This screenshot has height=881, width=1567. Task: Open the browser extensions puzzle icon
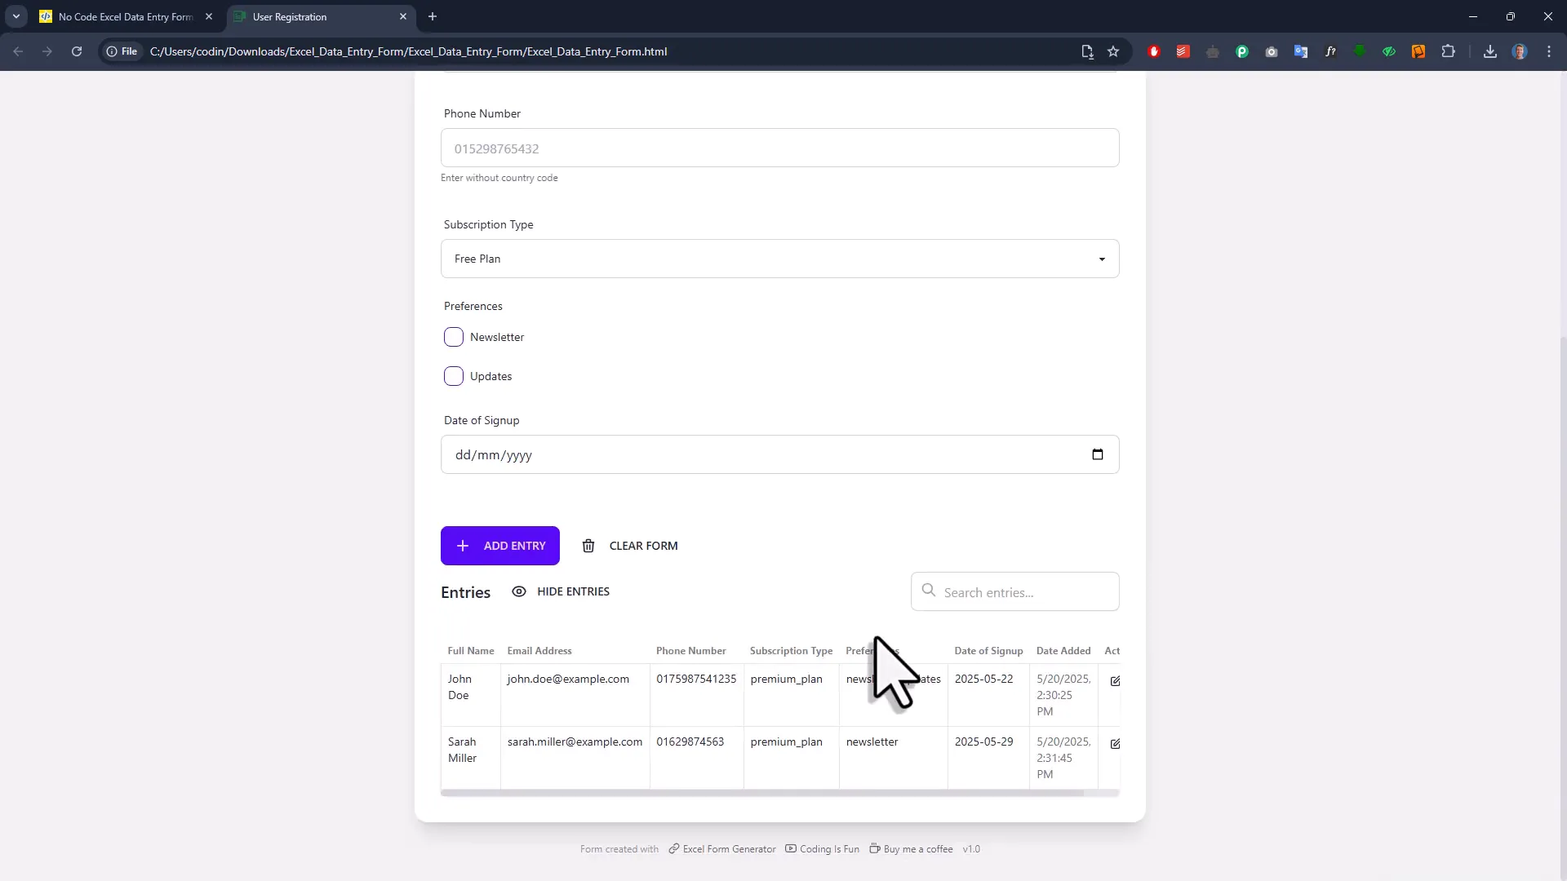(1450, 51)
